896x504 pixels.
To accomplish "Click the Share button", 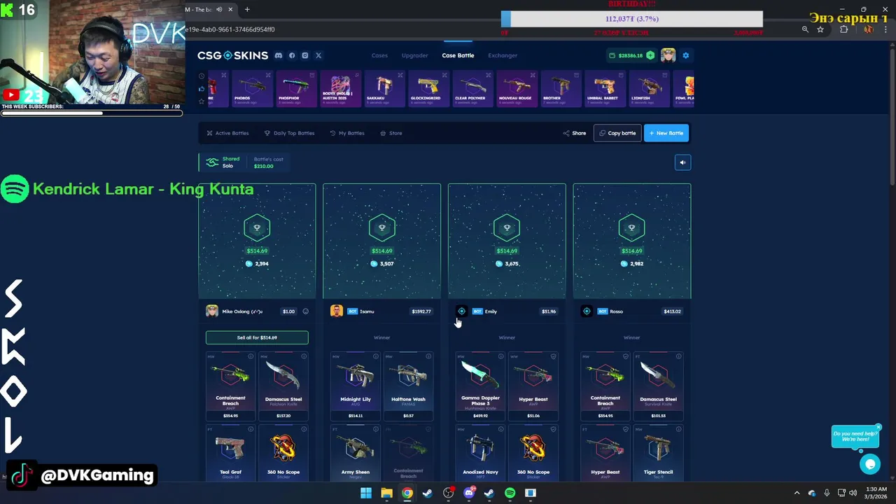I will tap(575, 133).
